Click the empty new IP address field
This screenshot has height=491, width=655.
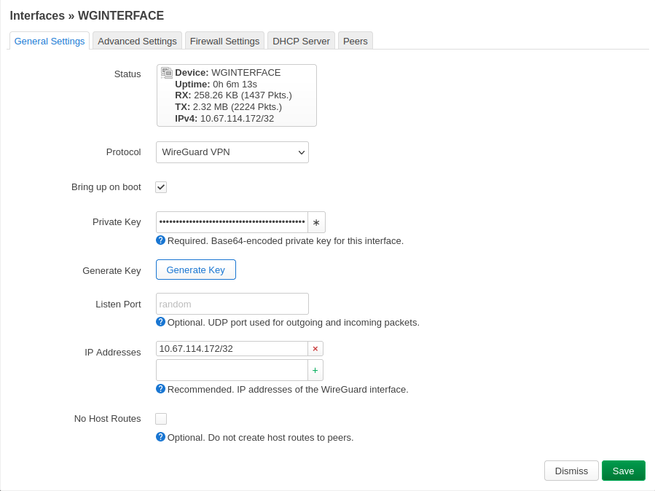232,370
